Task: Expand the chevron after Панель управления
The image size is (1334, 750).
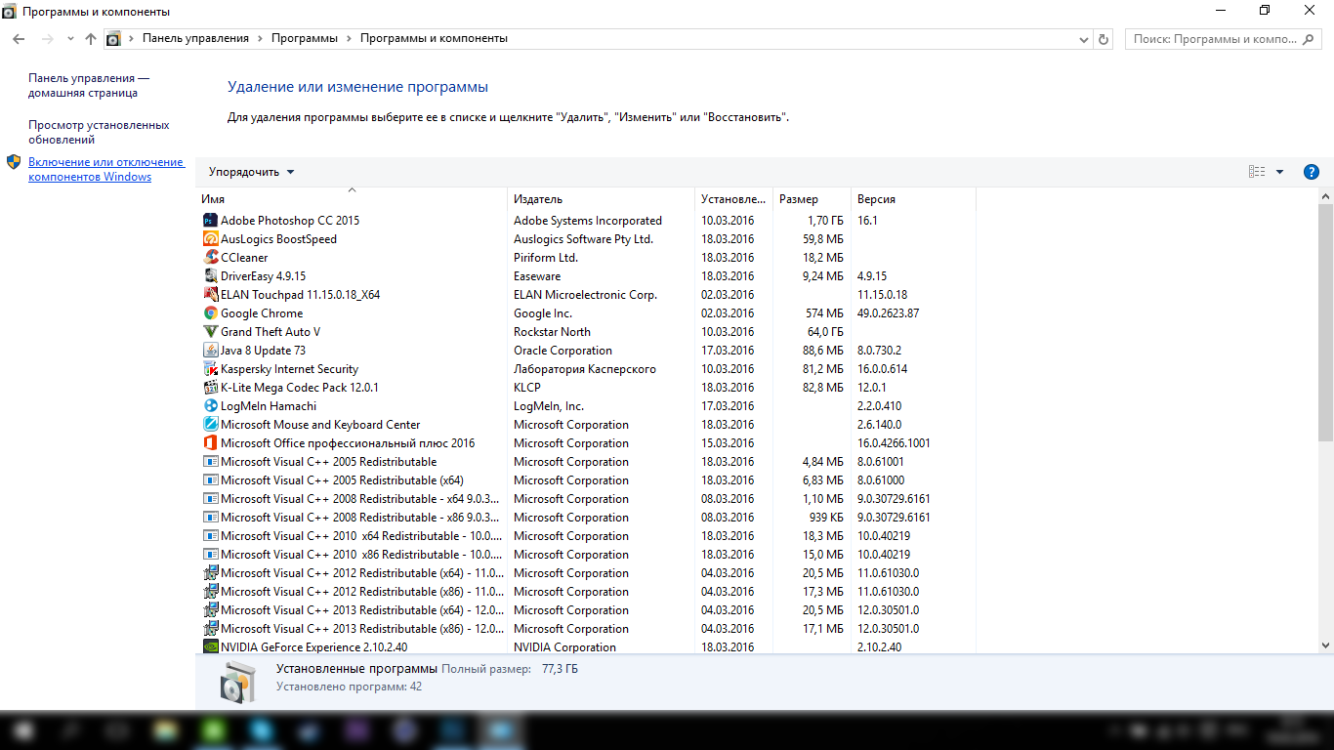Action: [x=261, y=39]
